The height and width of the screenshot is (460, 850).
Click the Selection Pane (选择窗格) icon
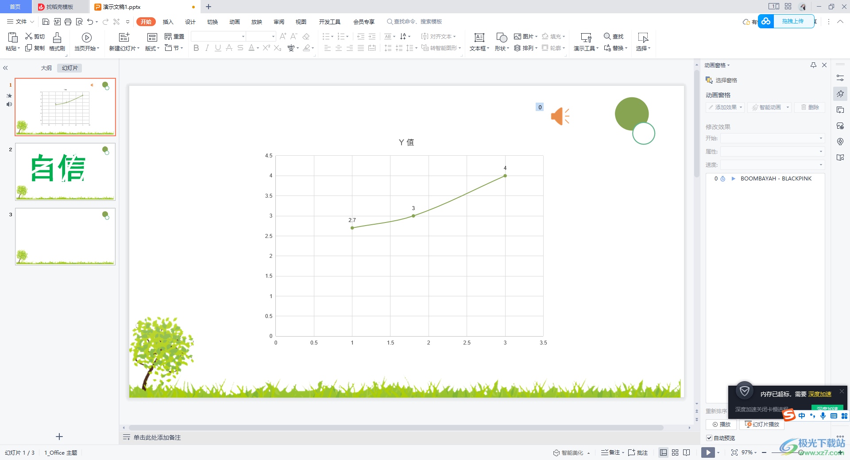[x=709, y=80]
